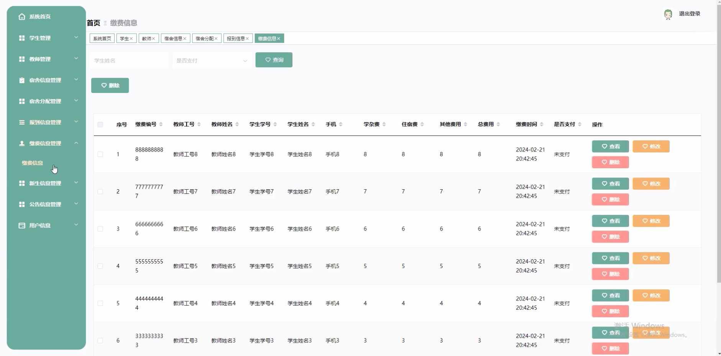The height and width of the screenshot is (356, 721).
Task: Sort by 教师工号 column arrows
Action: [199, 124]
